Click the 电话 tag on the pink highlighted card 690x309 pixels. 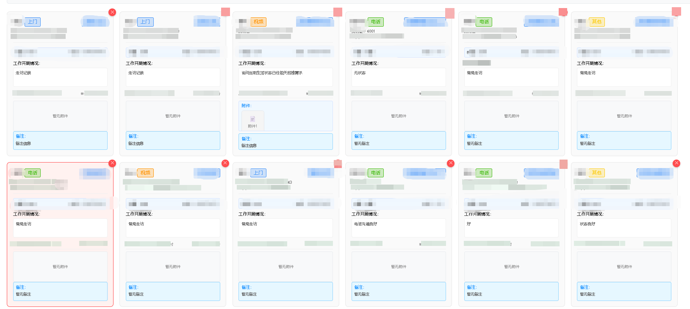[x=33, y=173]
